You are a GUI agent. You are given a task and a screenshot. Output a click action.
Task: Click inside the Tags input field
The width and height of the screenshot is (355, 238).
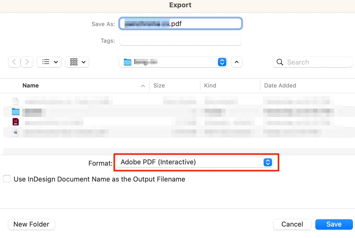(180, 40)
